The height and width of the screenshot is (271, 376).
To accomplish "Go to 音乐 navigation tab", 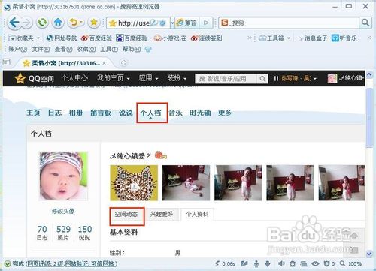I will pos(175,113).
